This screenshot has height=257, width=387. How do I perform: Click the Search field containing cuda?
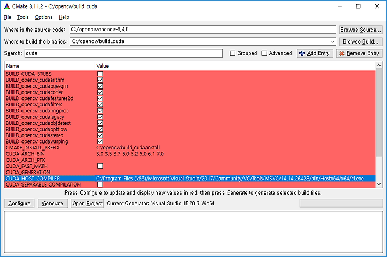click(x=124, y=53)
